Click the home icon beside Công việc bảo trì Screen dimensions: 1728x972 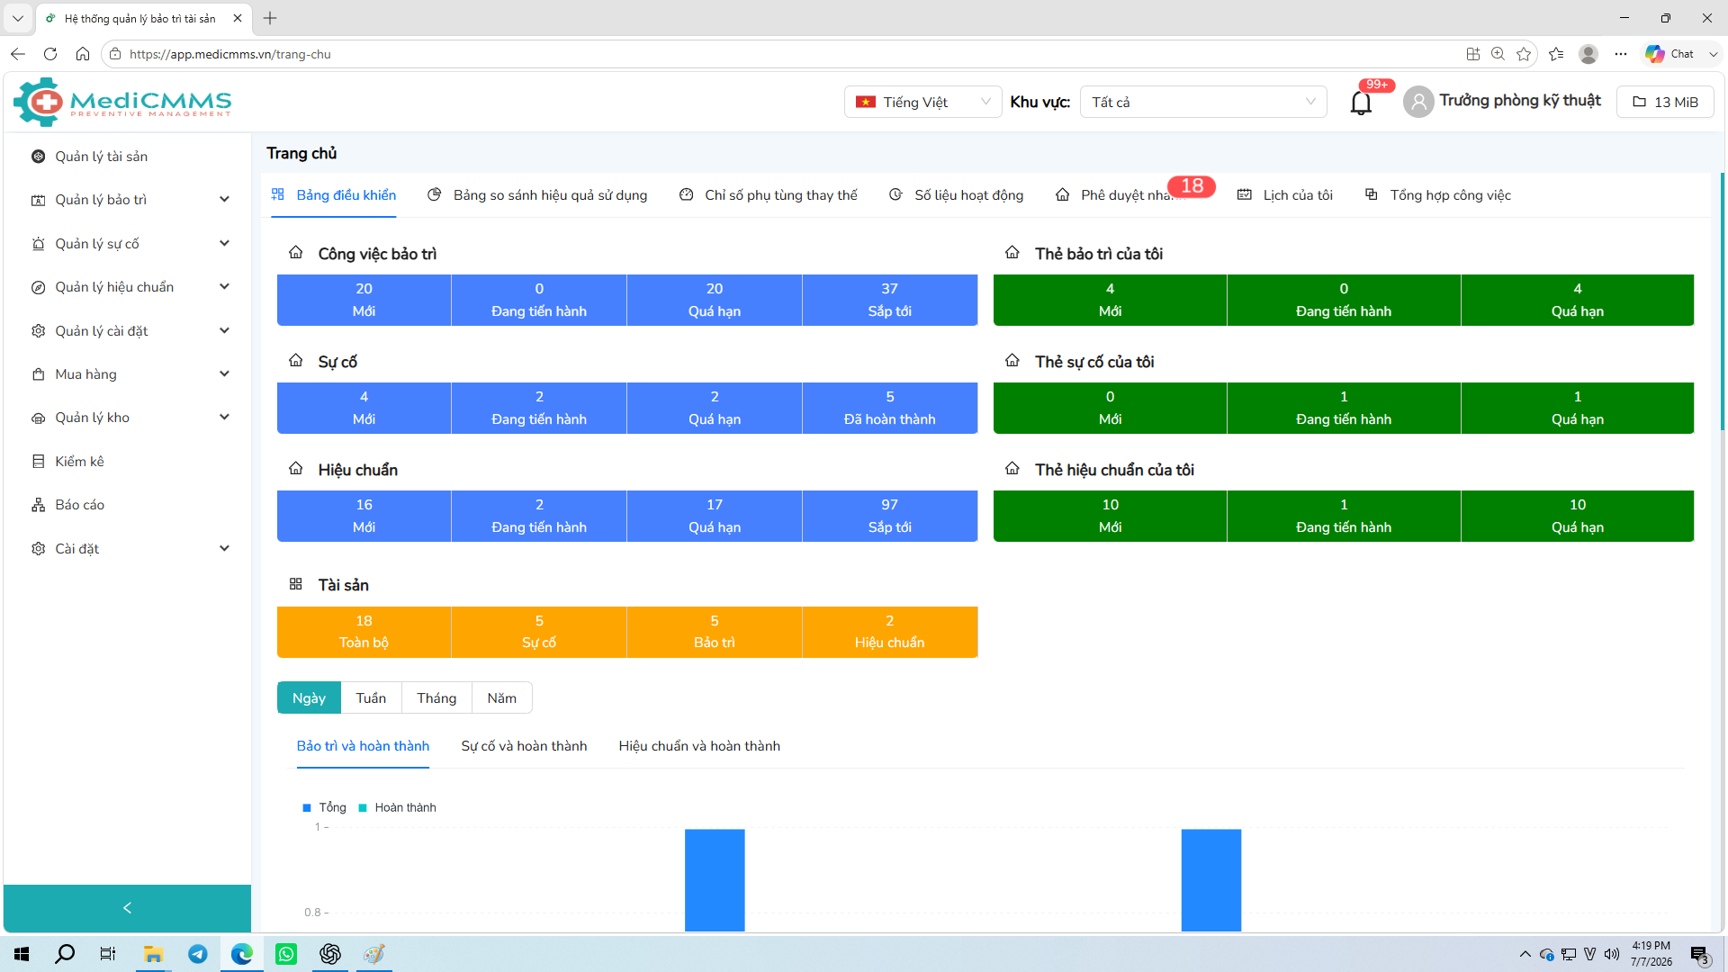point(295,253)
